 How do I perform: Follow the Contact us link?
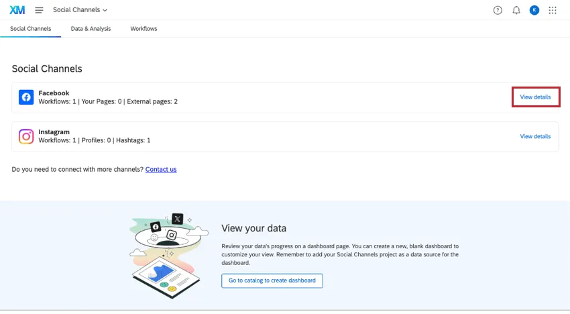(x=161, y=169)
